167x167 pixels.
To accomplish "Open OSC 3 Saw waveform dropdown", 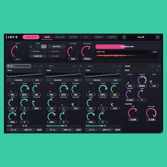I will pos(103,70).
